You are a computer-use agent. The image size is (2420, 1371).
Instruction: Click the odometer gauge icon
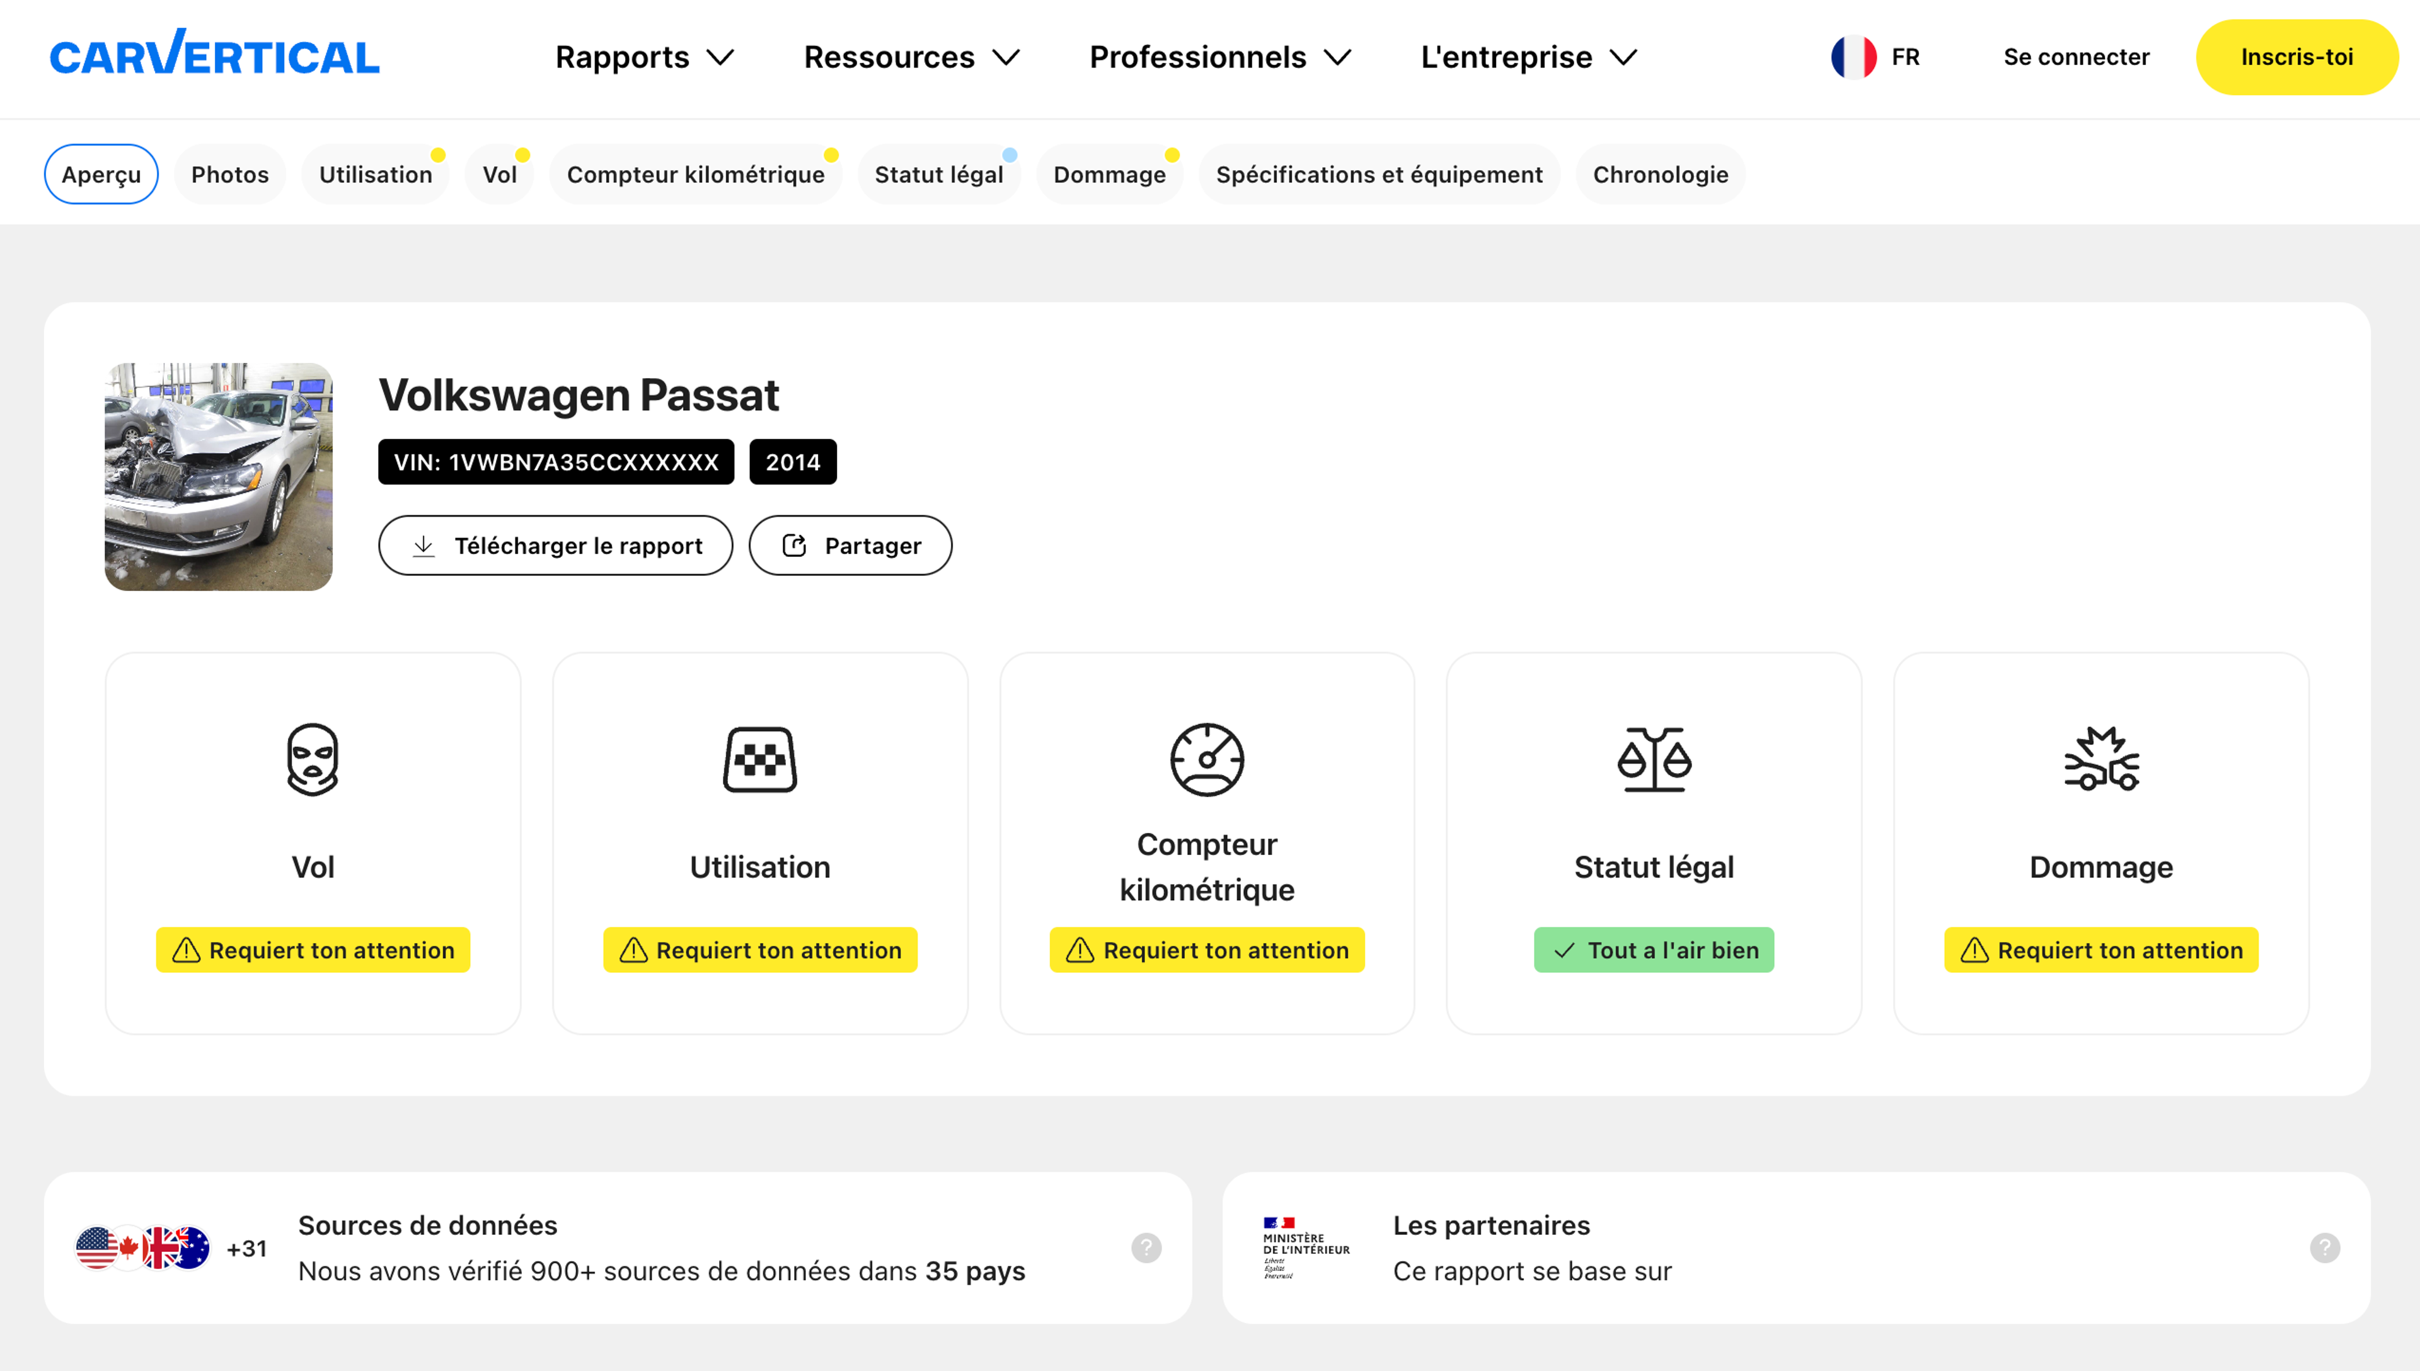(x=1206, y=759)
